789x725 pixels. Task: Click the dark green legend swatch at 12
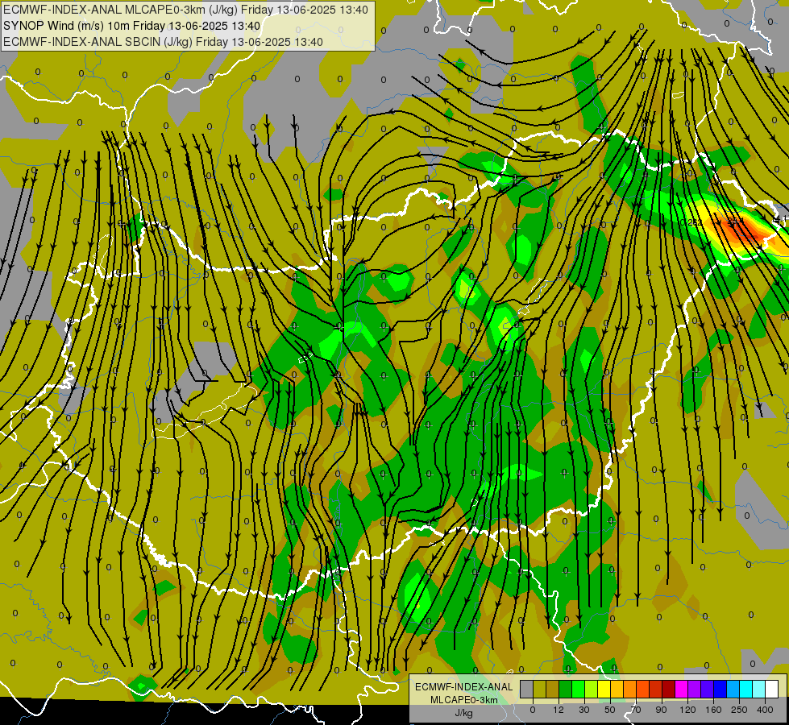pyautogui.click(x=566, y=689)
